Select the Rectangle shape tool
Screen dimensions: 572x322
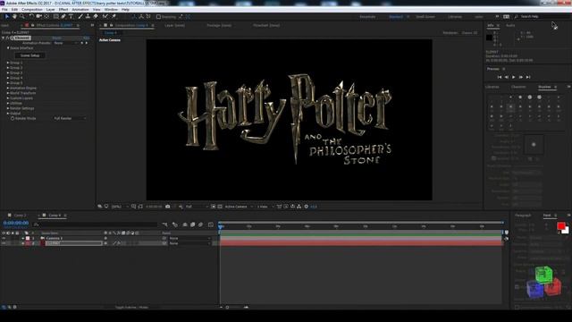pos(55,16)
